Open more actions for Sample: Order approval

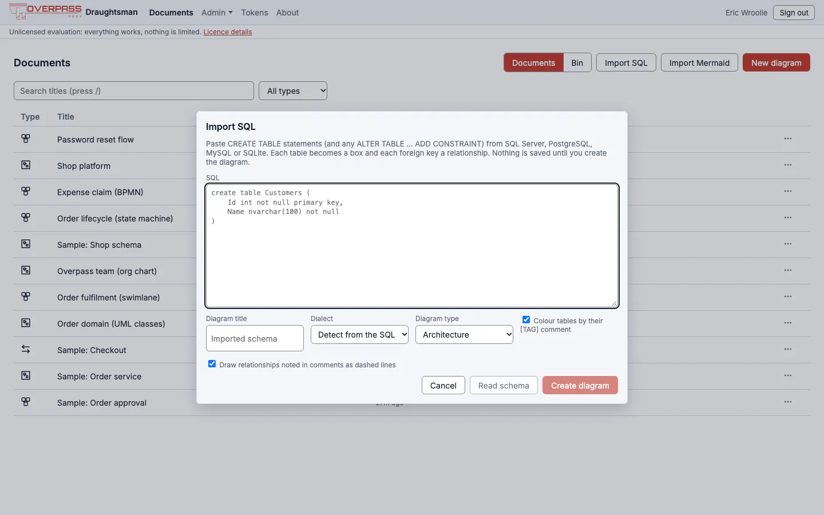tap(788, 402)
